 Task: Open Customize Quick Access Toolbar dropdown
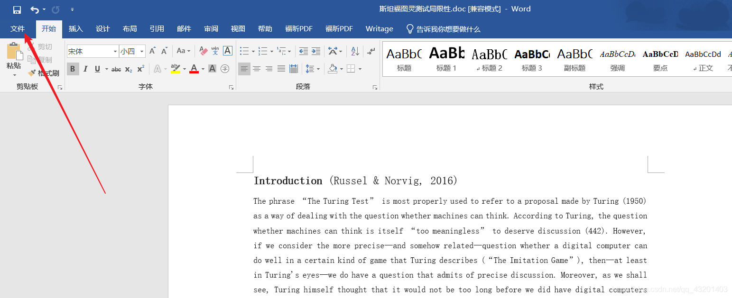click(72, 9)
